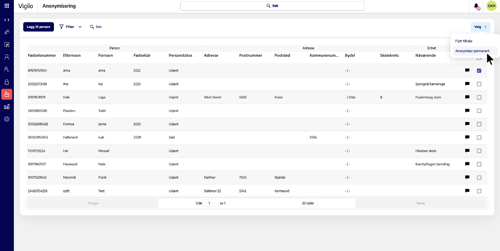500x251 pixels.
Task: Open the Valg options menu
Action: tap(480, 27)
